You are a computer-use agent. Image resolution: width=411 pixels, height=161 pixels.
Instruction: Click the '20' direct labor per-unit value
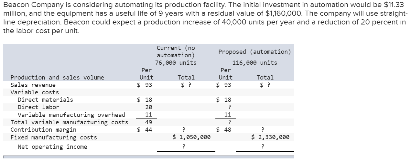click(148, 107)
